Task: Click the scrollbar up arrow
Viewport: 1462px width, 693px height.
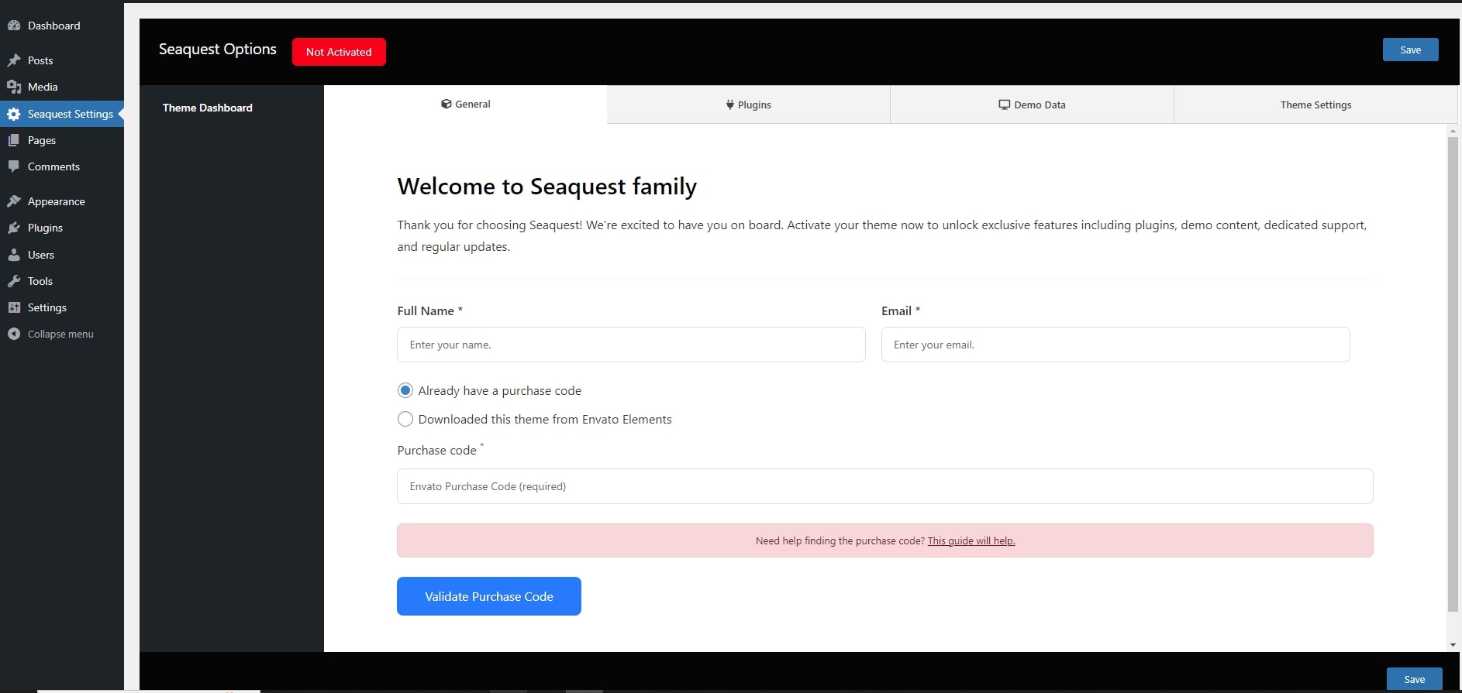Action: click(x=1453, y=131)
